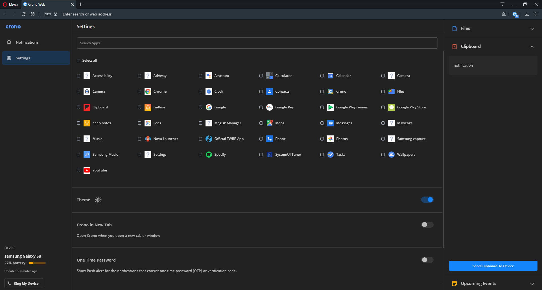This screenshot has width=542, height=290.
Task: Click the Google Pay app icon
Action: click(x=270, y=107)
